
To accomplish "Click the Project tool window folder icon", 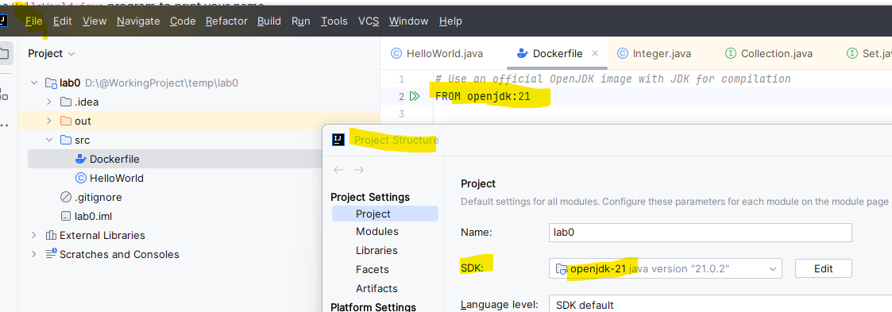I will pos(4,54).
